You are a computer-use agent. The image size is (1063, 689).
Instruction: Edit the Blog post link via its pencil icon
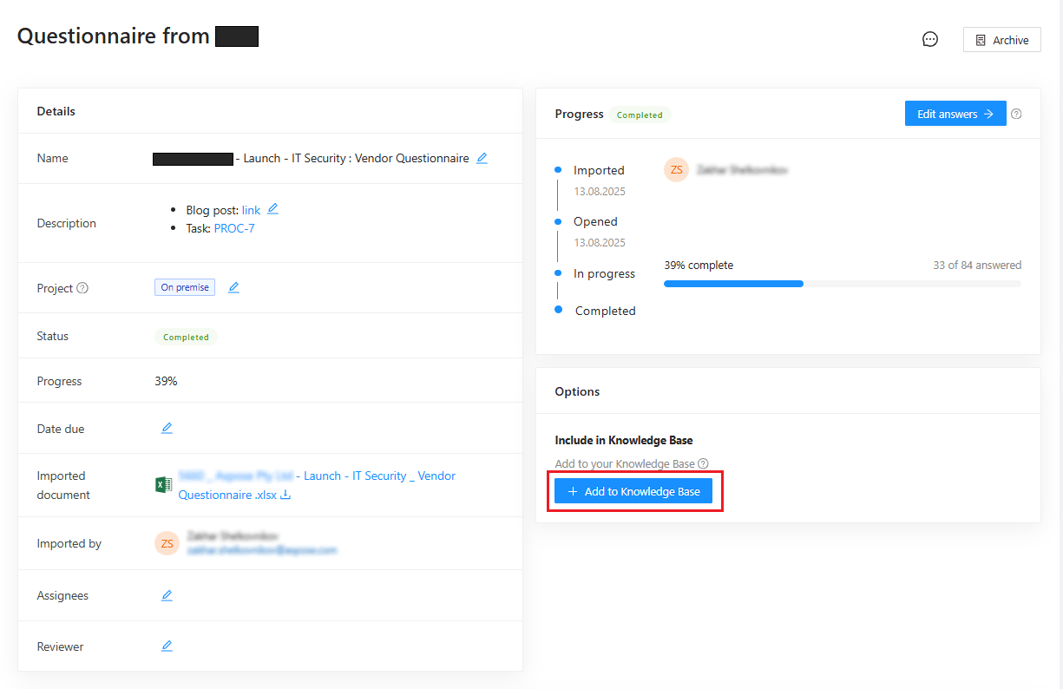[x=272, y=208]
